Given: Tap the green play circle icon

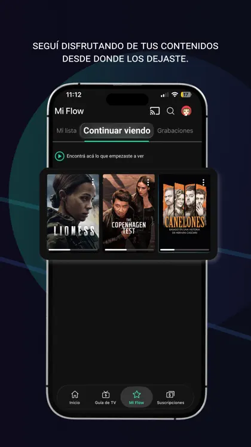Looking at the screenshot, I should (60, 156).
